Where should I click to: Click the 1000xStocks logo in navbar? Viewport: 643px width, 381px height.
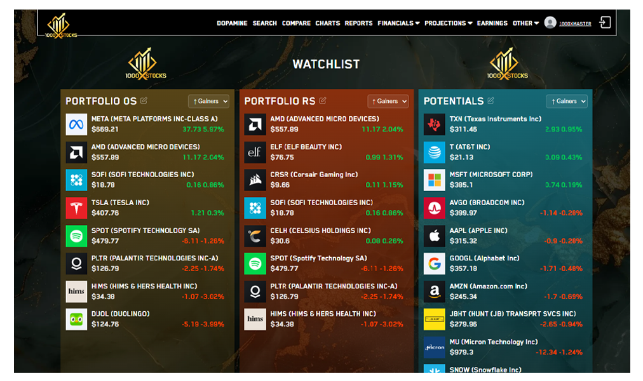[60, 26]
